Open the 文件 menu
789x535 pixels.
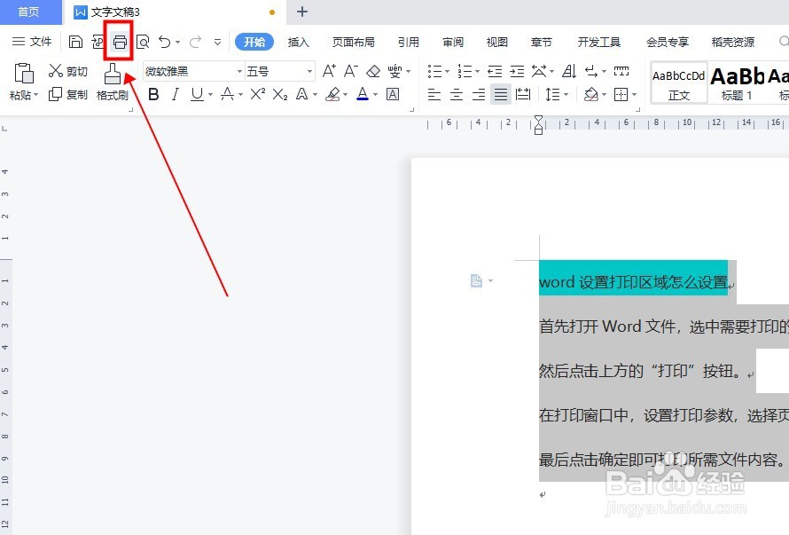click(x=32, y=42)
